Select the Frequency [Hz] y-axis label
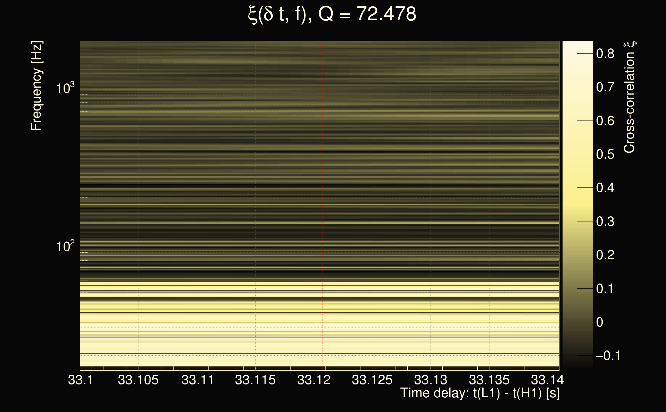 click(x=36, y=86)
